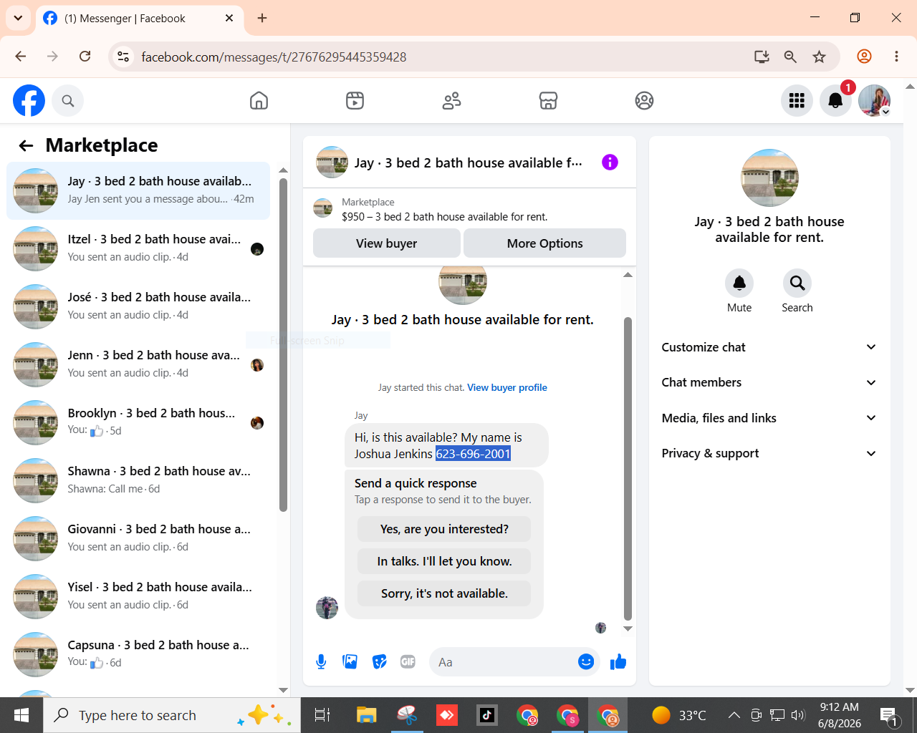Go to the Home feed icon
This screenshot has height=733, width=917.
tap(259, 101)
